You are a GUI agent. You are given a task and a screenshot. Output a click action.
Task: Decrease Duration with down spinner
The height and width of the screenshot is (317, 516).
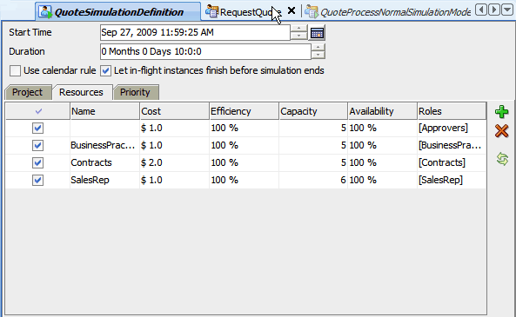tap(318, 56)
